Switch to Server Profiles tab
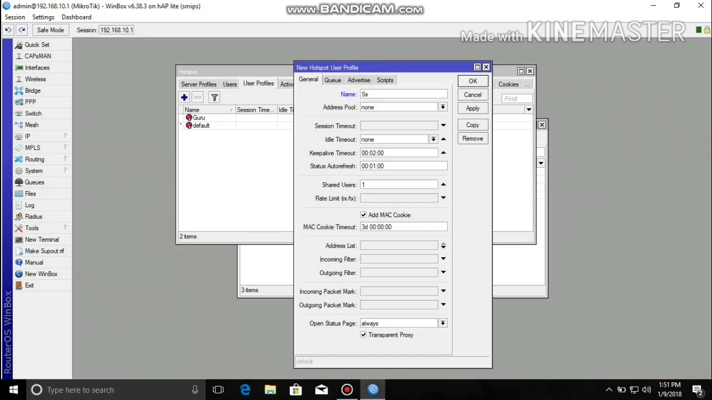Viewport: 712px width, 400px height. pyautogui.click(x=199, y=84)
